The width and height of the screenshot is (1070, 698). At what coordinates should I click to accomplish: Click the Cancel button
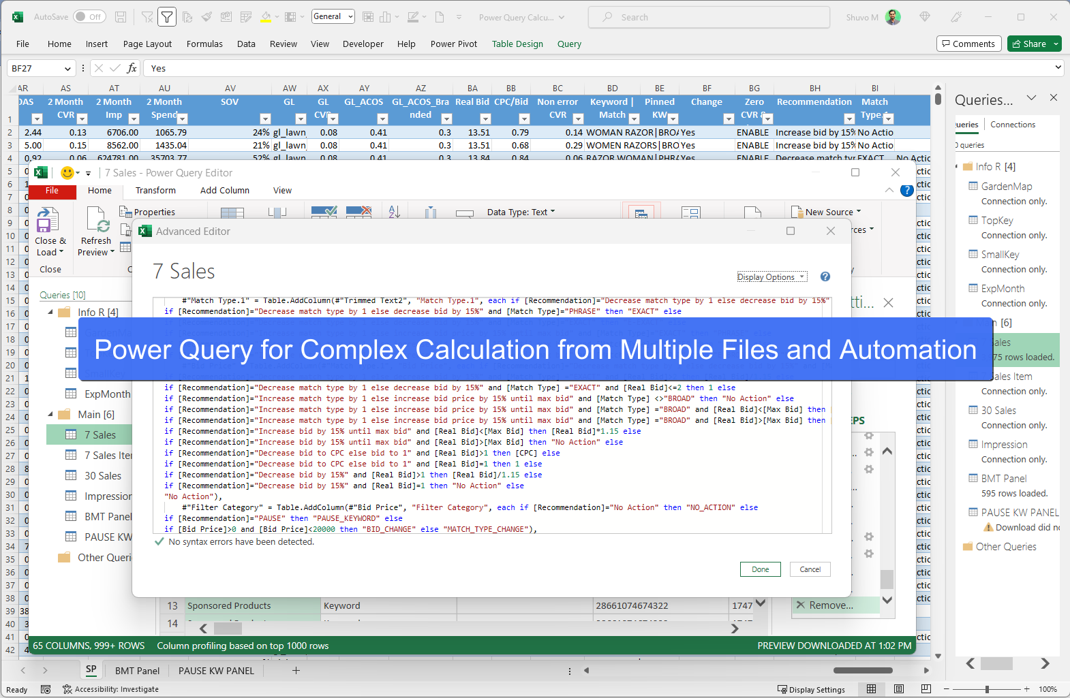[x=810, y=569]
